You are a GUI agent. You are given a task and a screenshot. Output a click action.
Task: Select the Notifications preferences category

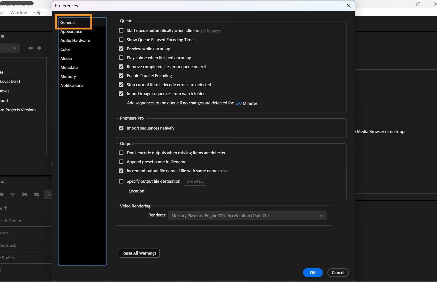(x=72, y=85)
